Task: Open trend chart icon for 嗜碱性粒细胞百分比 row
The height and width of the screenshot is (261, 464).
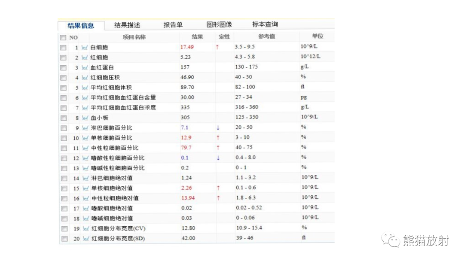Action: point(85,168)
